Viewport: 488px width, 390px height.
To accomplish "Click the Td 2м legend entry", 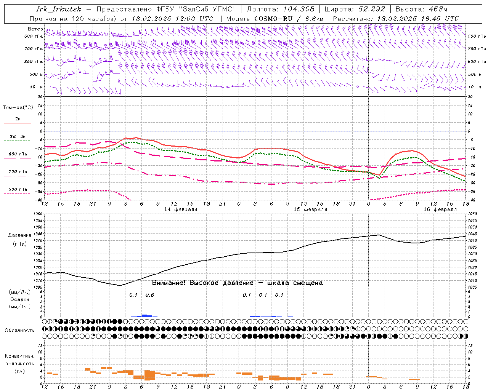I will [x=18, y=136].
